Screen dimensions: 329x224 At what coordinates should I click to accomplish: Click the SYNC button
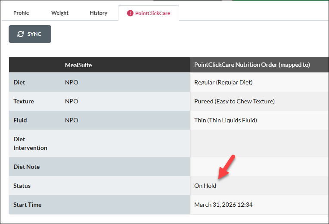pyautogui.click(x=30, y=34)
